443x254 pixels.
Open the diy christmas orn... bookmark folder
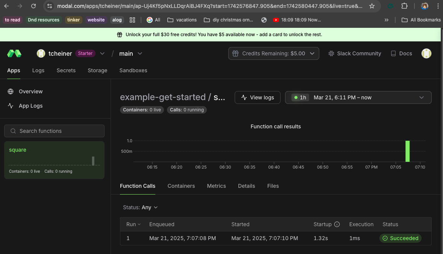click(228, 20)
